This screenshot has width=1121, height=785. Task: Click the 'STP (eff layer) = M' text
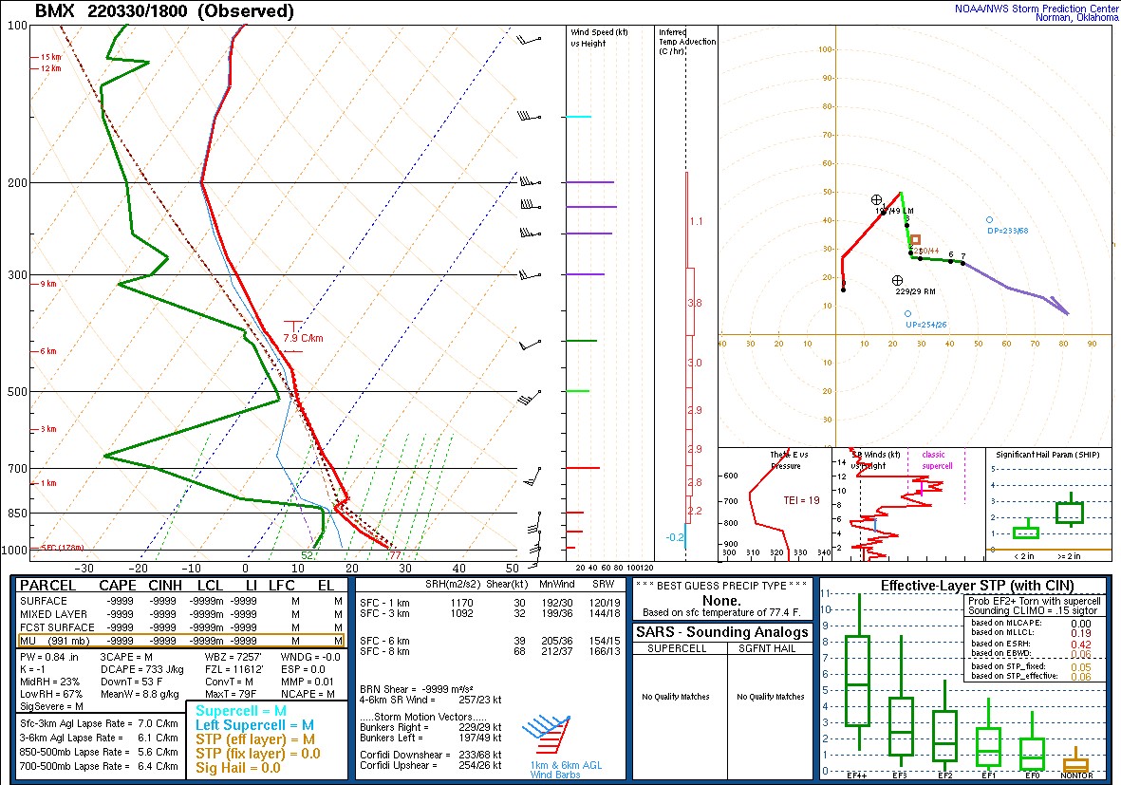click(x=255, y=739)
